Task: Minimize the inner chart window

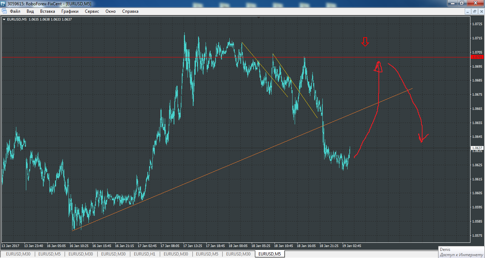Action: coord(468,11)
